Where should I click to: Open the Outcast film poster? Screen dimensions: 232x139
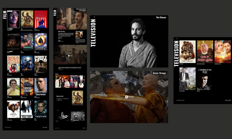point(27,64)
